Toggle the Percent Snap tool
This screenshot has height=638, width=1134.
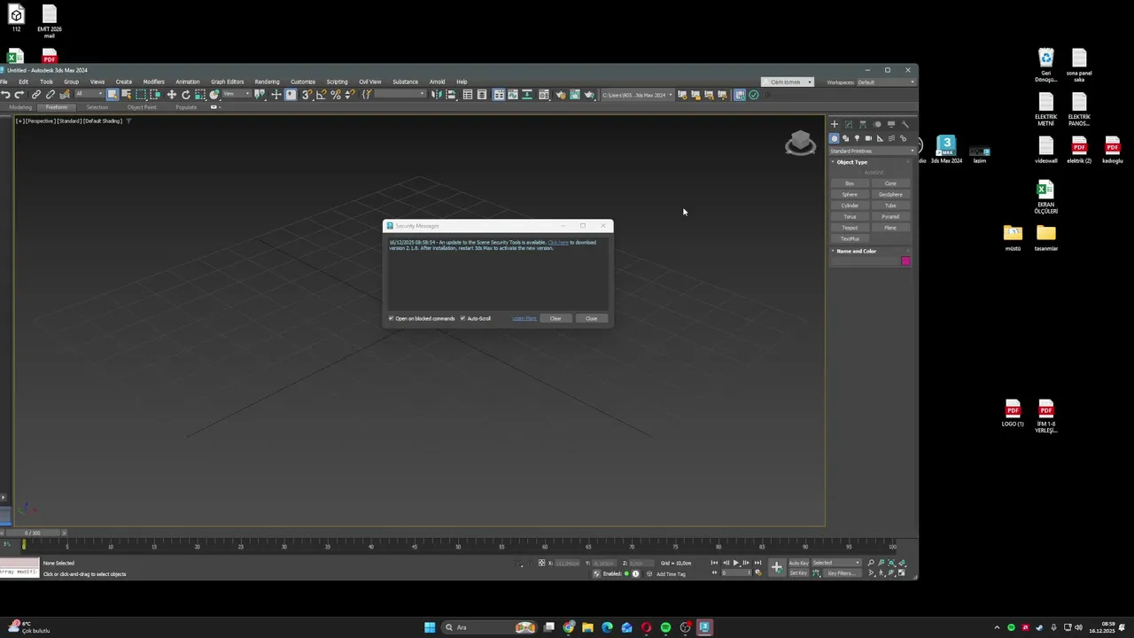336,94
